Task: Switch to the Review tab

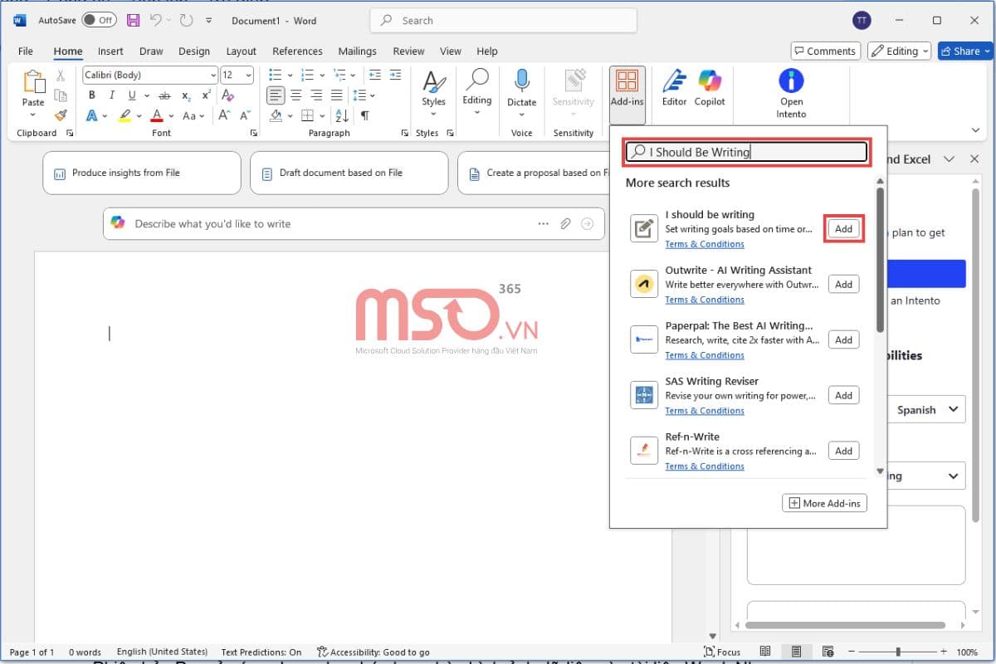Action: tap(408, 51)
